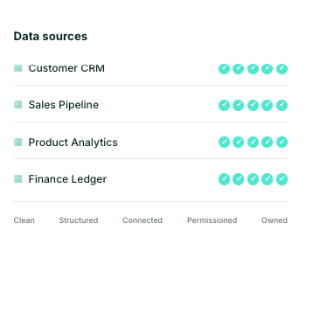Image resolution: width=320 pixels, height=320 pixels.
Task: Click middle checkmark in Sales Pipeline row
Action: tap(253, 105)
